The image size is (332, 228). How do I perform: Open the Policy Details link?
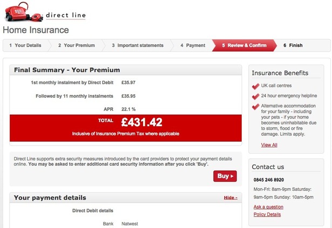click(267, 215)
